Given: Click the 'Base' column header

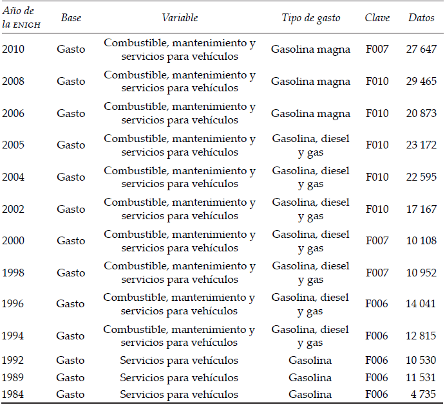Looking at the screenshot, I should pos(71,18).
